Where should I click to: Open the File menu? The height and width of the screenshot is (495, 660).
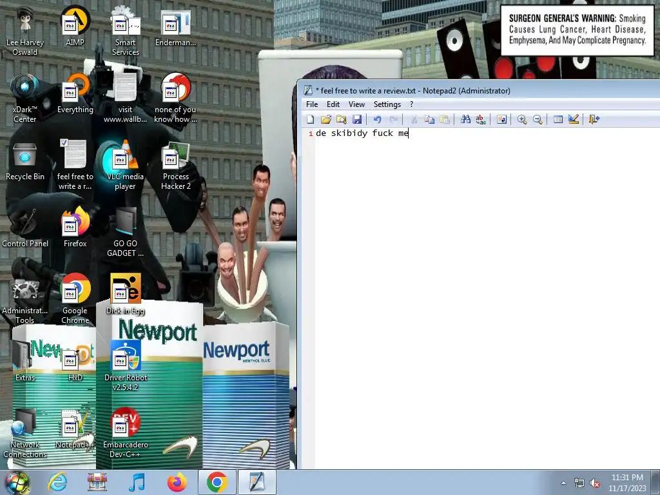pyautogui.click(x=312, y=104)
